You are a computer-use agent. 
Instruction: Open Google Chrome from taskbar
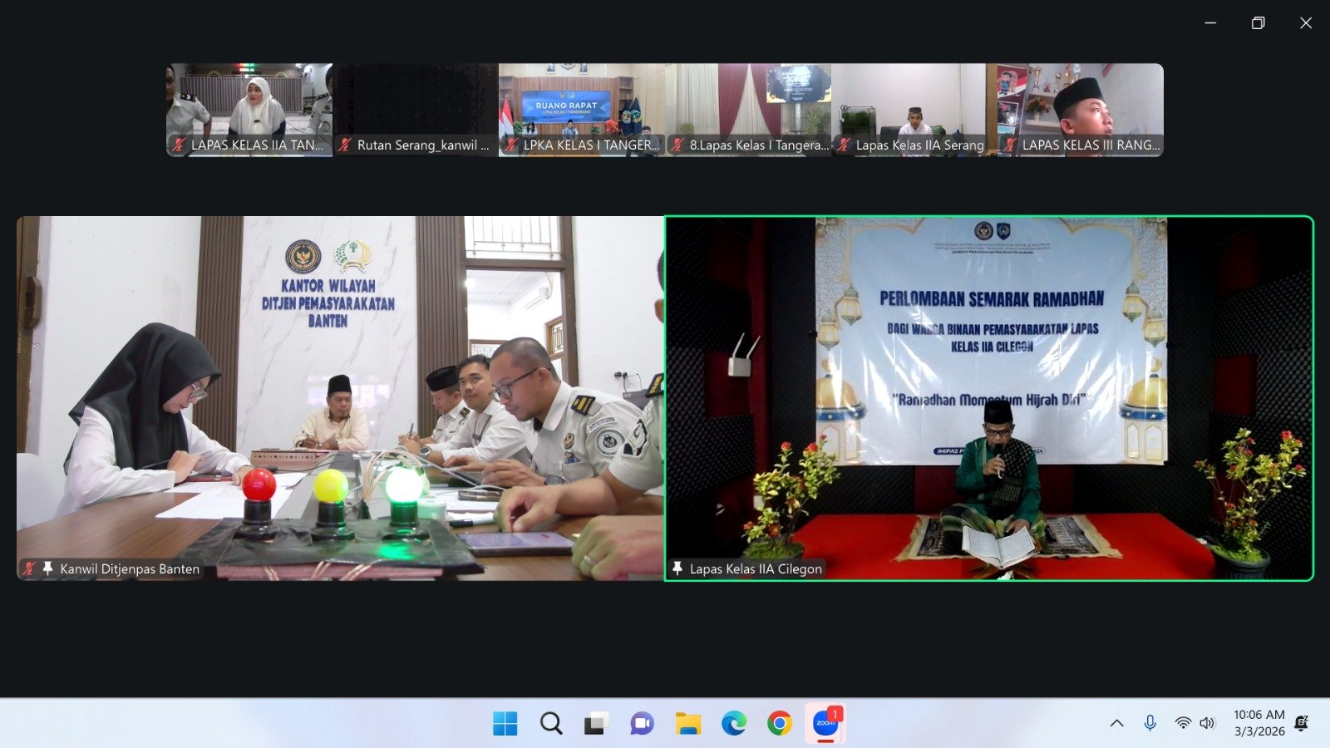click(779, 724)
